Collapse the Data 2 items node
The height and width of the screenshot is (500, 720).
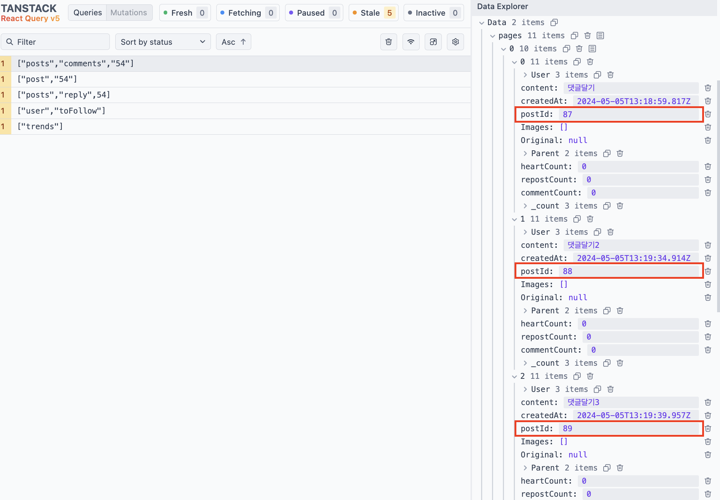pos(481,23)
